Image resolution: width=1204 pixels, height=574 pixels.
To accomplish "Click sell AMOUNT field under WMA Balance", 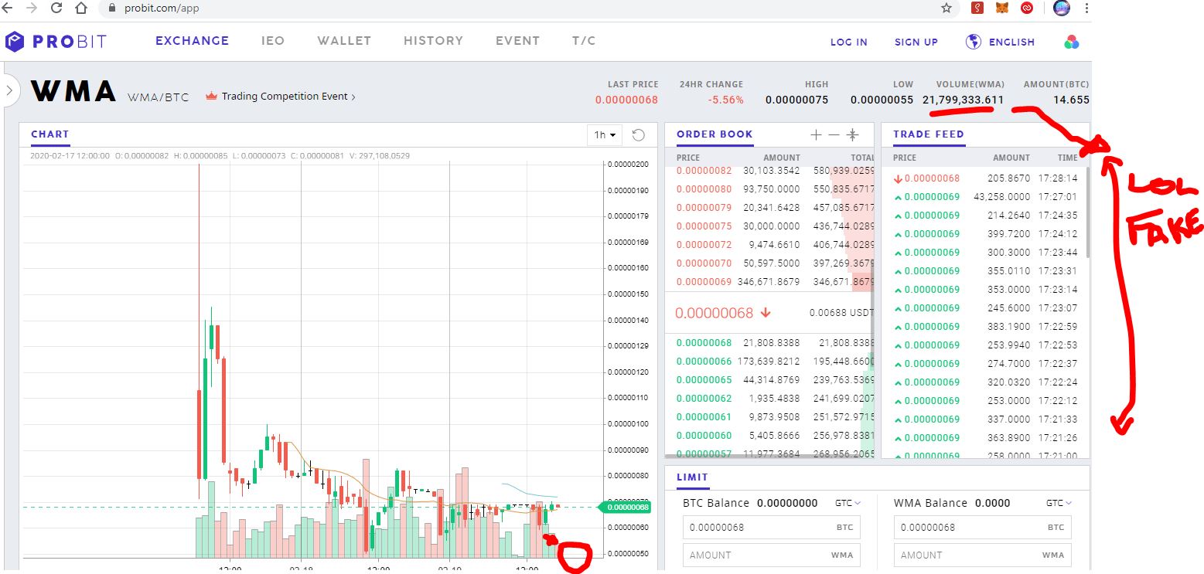I will [x=983, y=555].
